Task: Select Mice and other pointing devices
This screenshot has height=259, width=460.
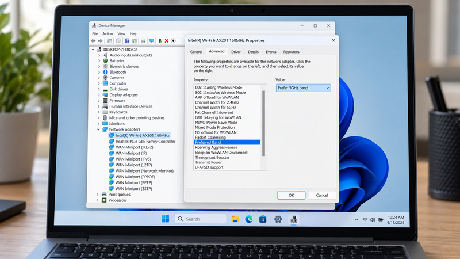Action: pyautogui.click(x=137, y=118)
